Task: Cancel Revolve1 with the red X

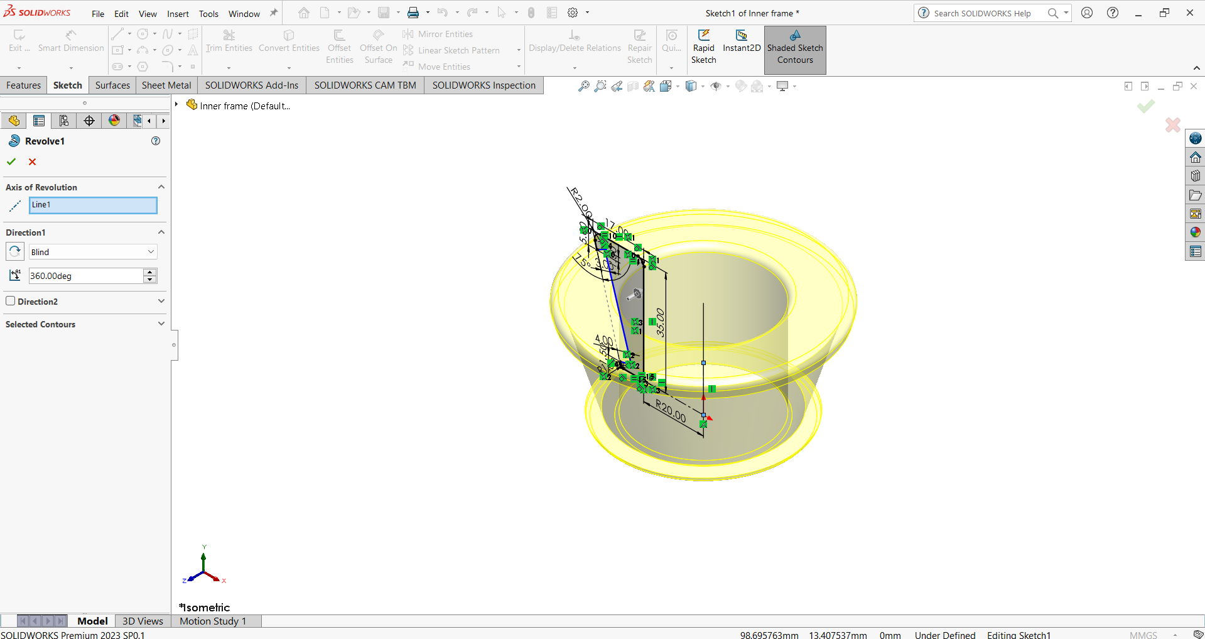Action: (x=33, y=162)
